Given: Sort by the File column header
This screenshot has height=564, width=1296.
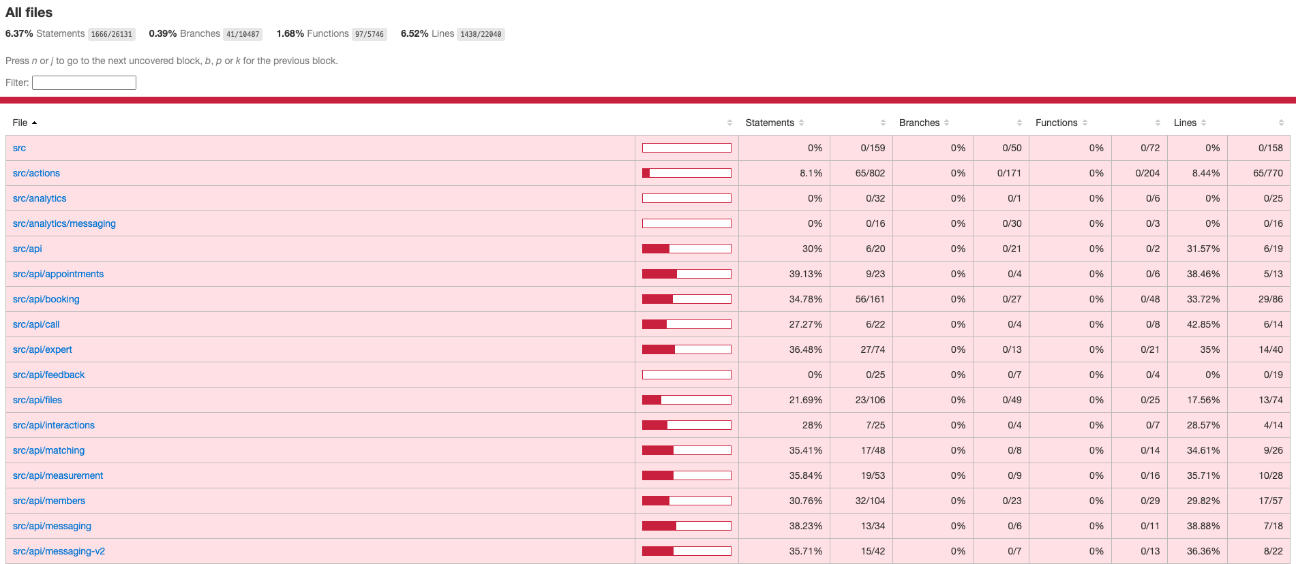Looking at the screenshot, I should click(x=25, y=123).
